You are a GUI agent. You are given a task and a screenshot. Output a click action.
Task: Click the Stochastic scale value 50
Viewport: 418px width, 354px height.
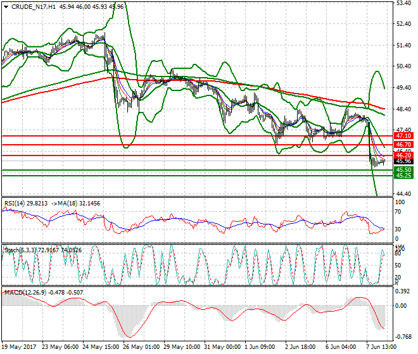398,265
